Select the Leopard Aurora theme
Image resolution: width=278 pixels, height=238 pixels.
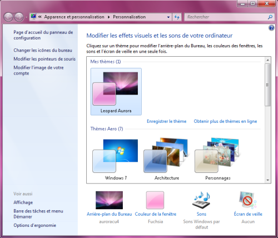click(116, 92)
